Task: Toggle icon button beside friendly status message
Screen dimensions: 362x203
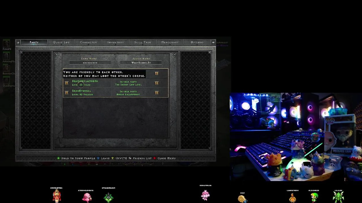Action: tap(157, 73)
